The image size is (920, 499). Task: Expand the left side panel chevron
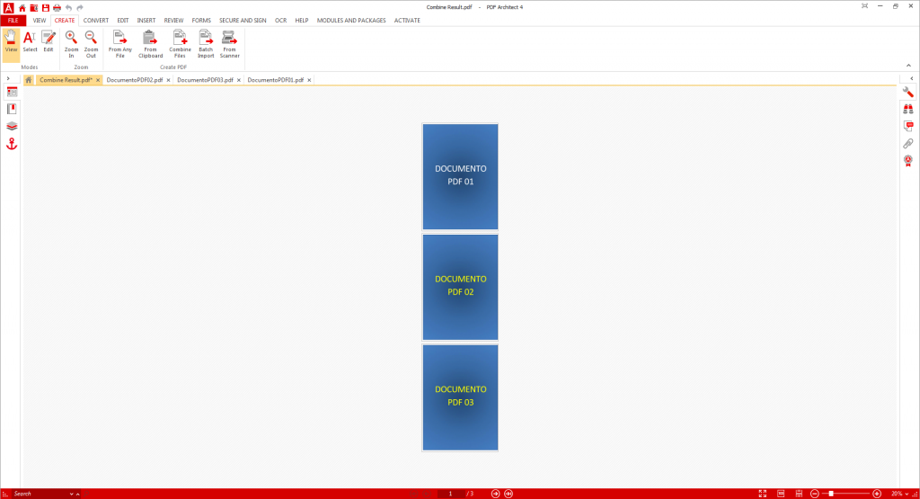[8, 78]
